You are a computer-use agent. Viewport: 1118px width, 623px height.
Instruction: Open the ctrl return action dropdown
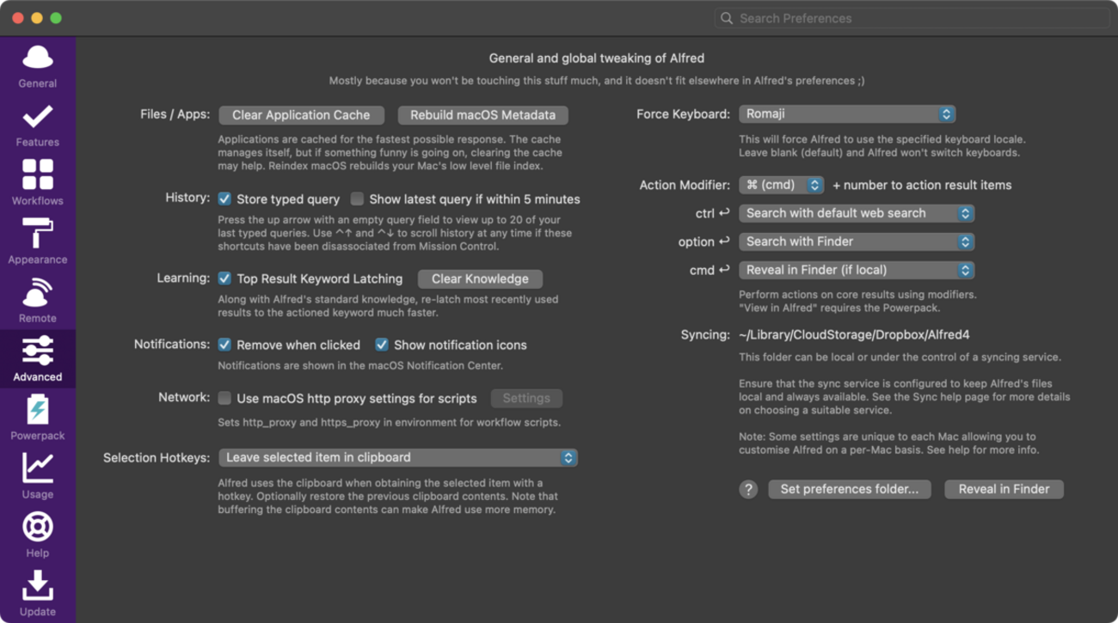[x=857, y=213]
